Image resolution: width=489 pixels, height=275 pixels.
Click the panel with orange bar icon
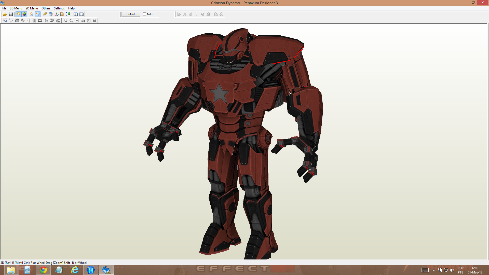[x=62, y=14]
